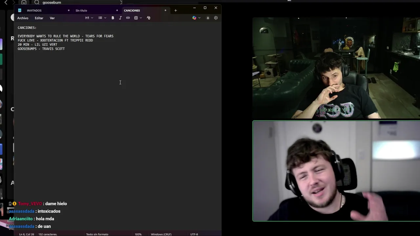Click the Tomy_VEVO chat username
The height and width of the screenshot is (236, 420).
[x=30, y=204]
